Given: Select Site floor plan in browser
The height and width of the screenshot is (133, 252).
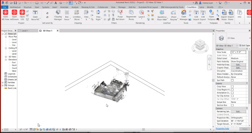Looking at the screenshot, I should pyautogui.click(x=14, y=45).
